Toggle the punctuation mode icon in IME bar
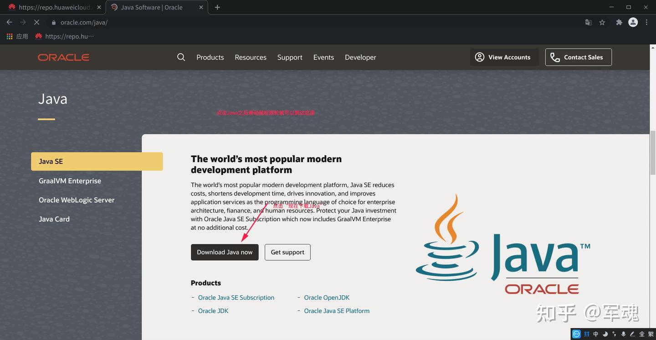 [614, 334]
